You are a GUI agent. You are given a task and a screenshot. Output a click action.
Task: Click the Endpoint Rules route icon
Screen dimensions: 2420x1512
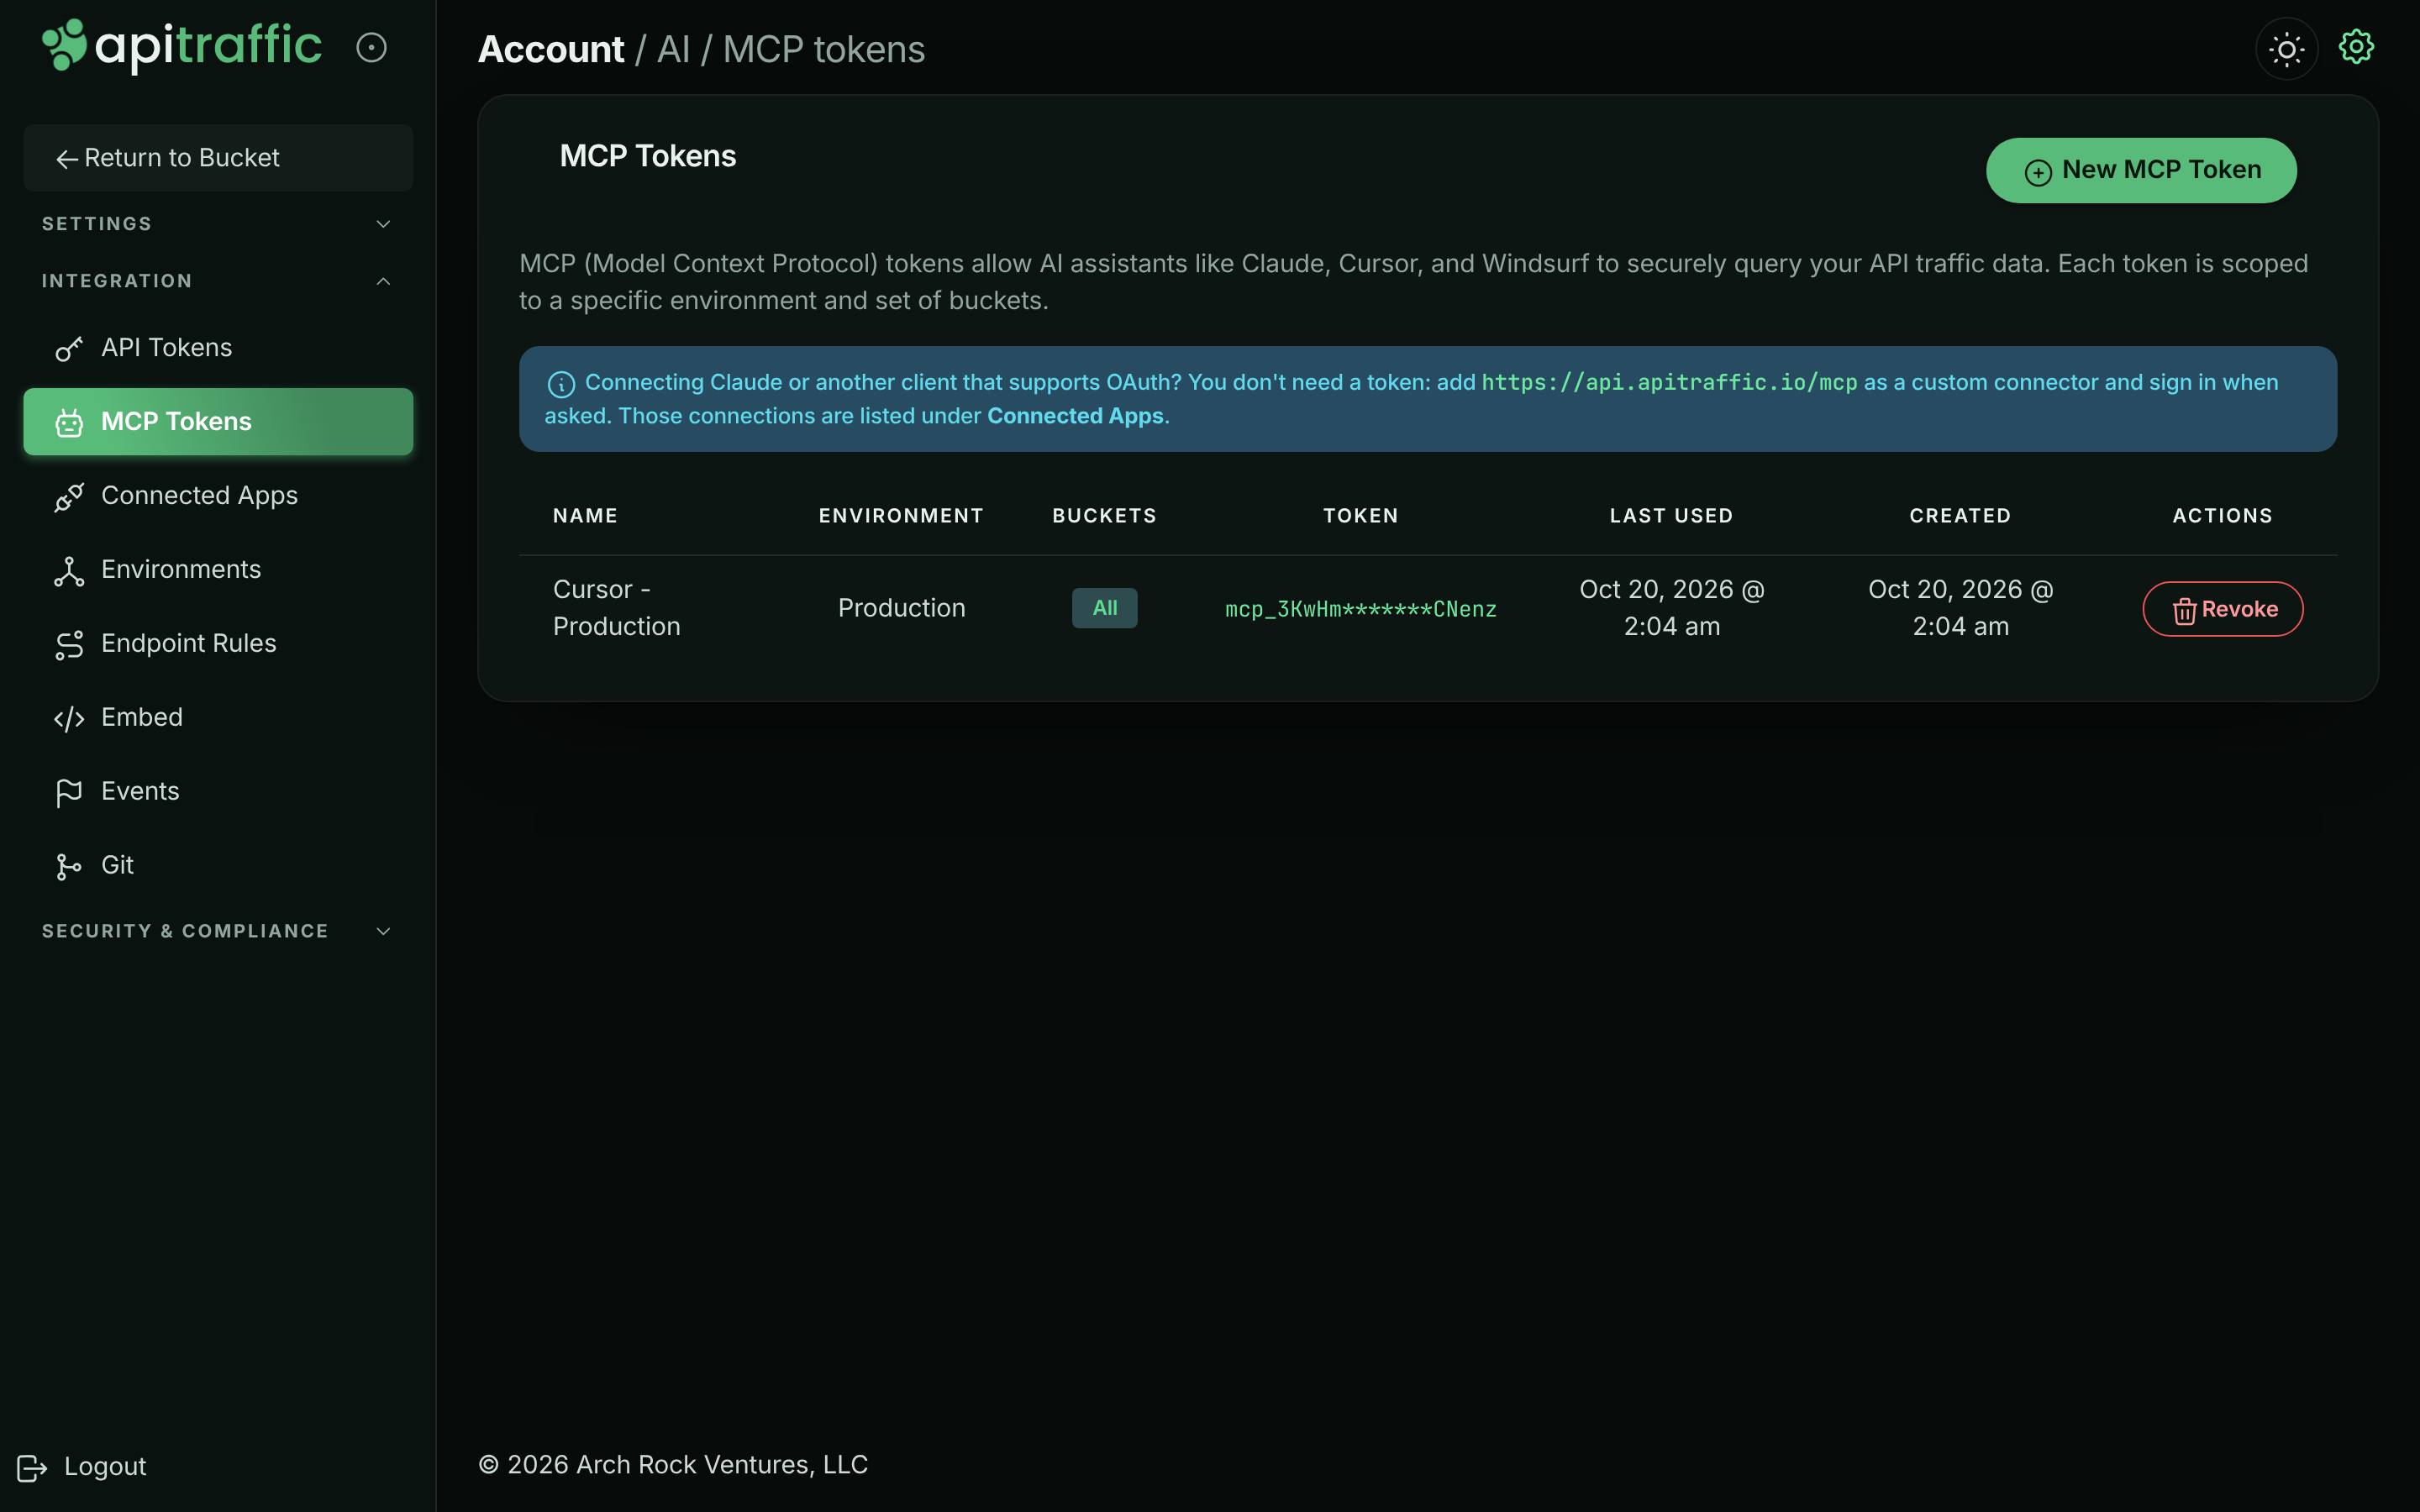point(69,644)
